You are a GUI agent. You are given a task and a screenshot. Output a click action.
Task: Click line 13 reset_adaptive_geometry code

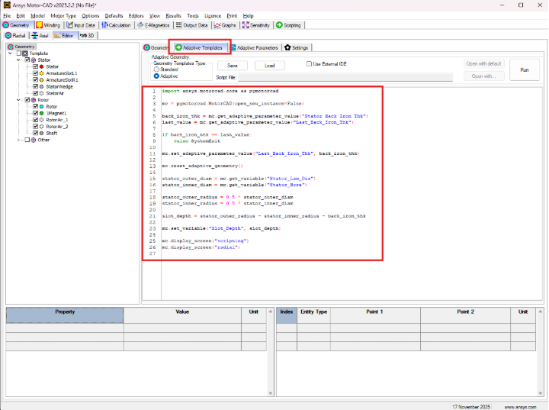[x=202, y=166]
